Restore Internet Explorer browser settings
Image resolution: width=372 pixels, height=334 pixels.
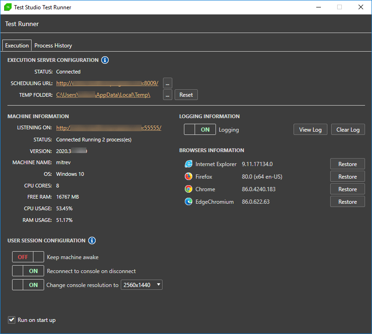tap(347, 164)
